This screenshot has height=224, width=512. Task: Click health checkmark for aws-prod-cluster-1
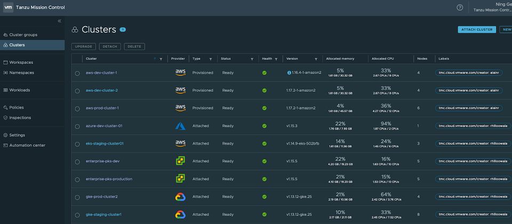(264, 108)
